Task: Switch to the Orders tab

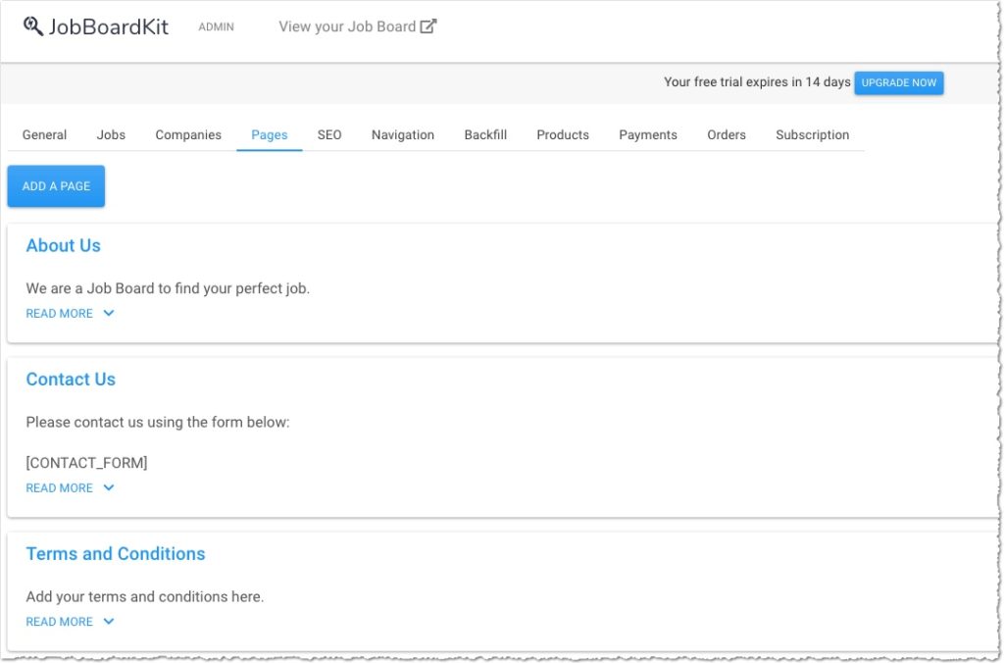Action: pos(727,135)
